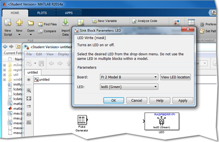Open Simulink View menu
The image size is (219, 142).
(50, 54)
